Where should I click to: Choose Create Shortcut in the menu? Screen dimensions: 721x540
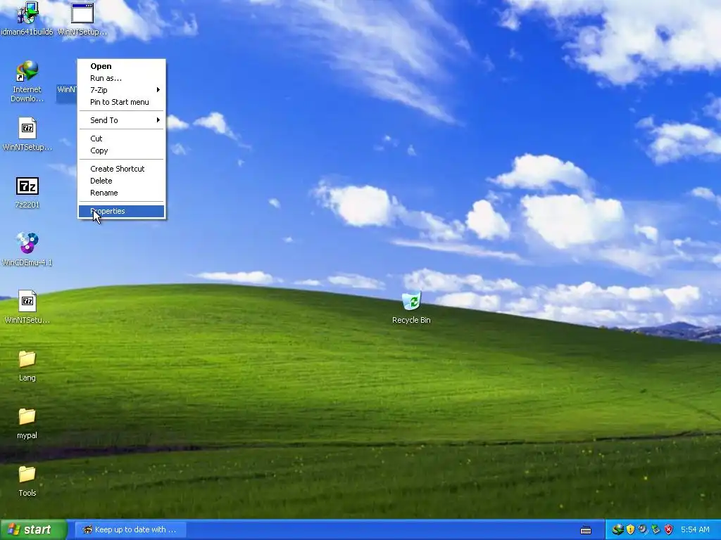(121, 169)
